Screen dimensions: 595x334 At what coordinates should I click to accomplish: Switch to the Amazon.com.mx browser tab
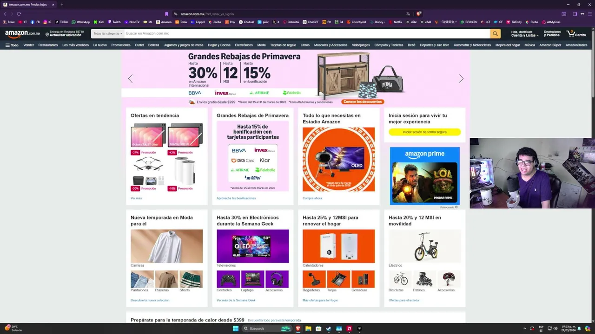[29, 5]
